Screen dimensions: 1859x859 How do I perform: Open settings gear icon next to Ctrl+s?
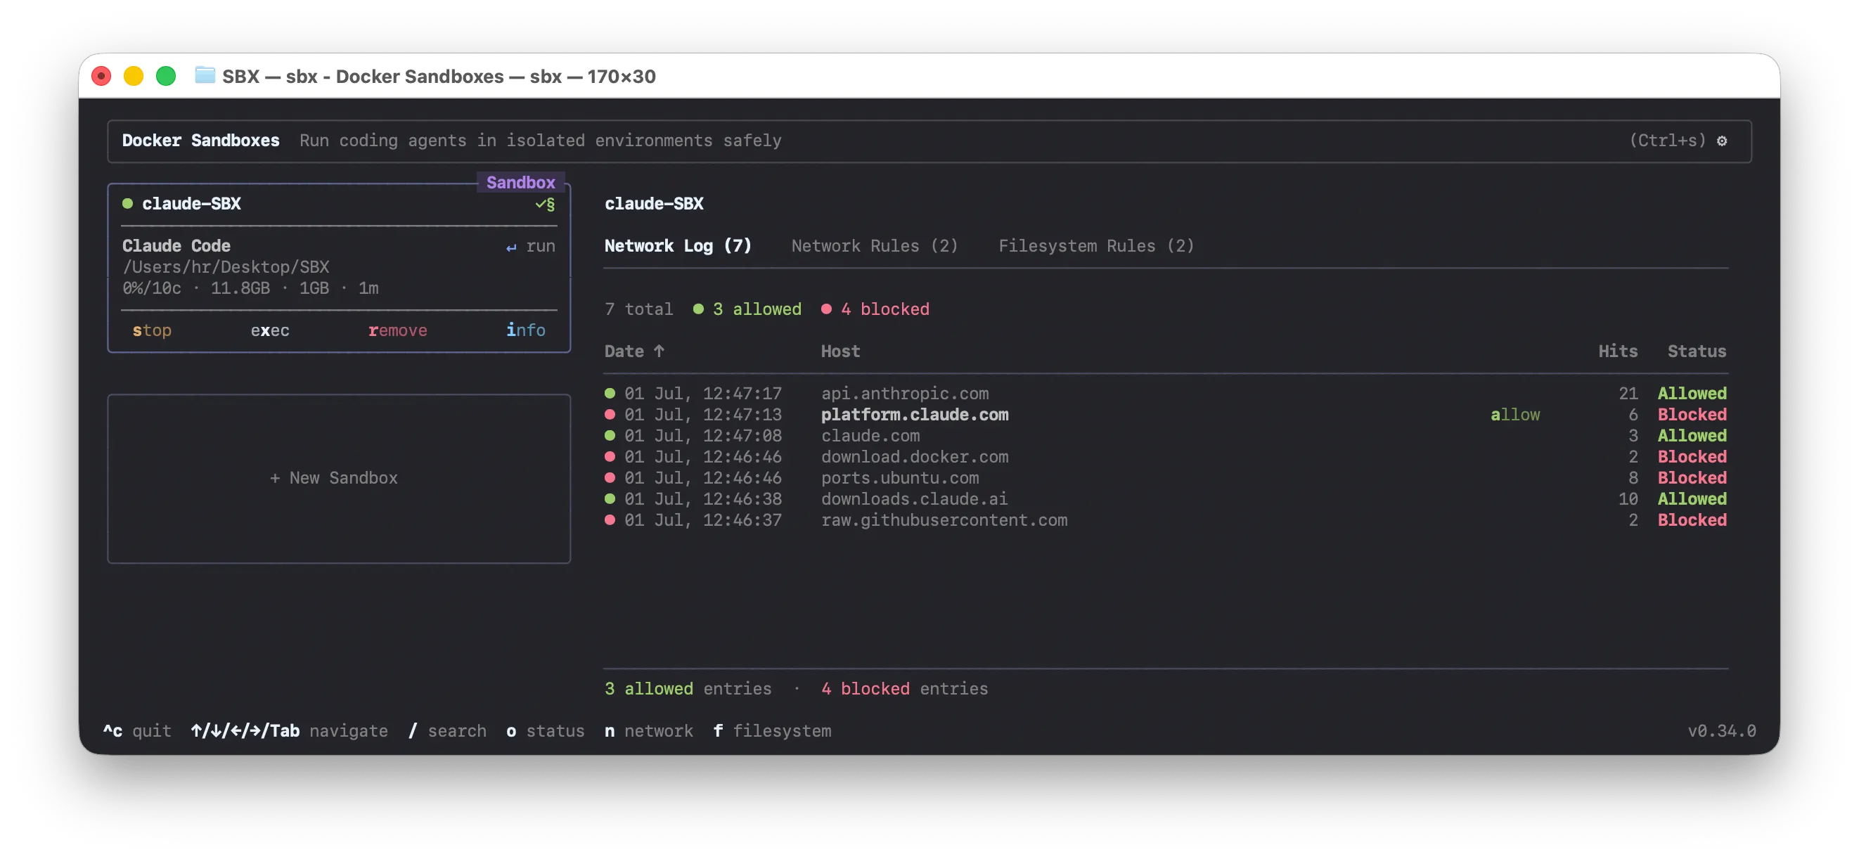[x=1721, y=141]
